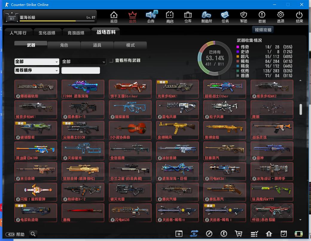
Task: Click the 结束 power icon
Action: click(299, 17)
